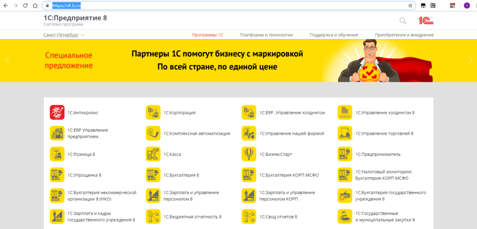
Task: Open the Платформа и технологии menu
Action: pyautogui.click(x=266, y=35)
